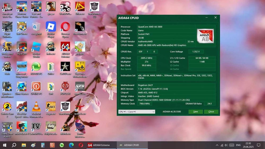Launch Fast and Furious desktop icon
The width and height of the screenshot is (265, 149).
tap(36, 10)
